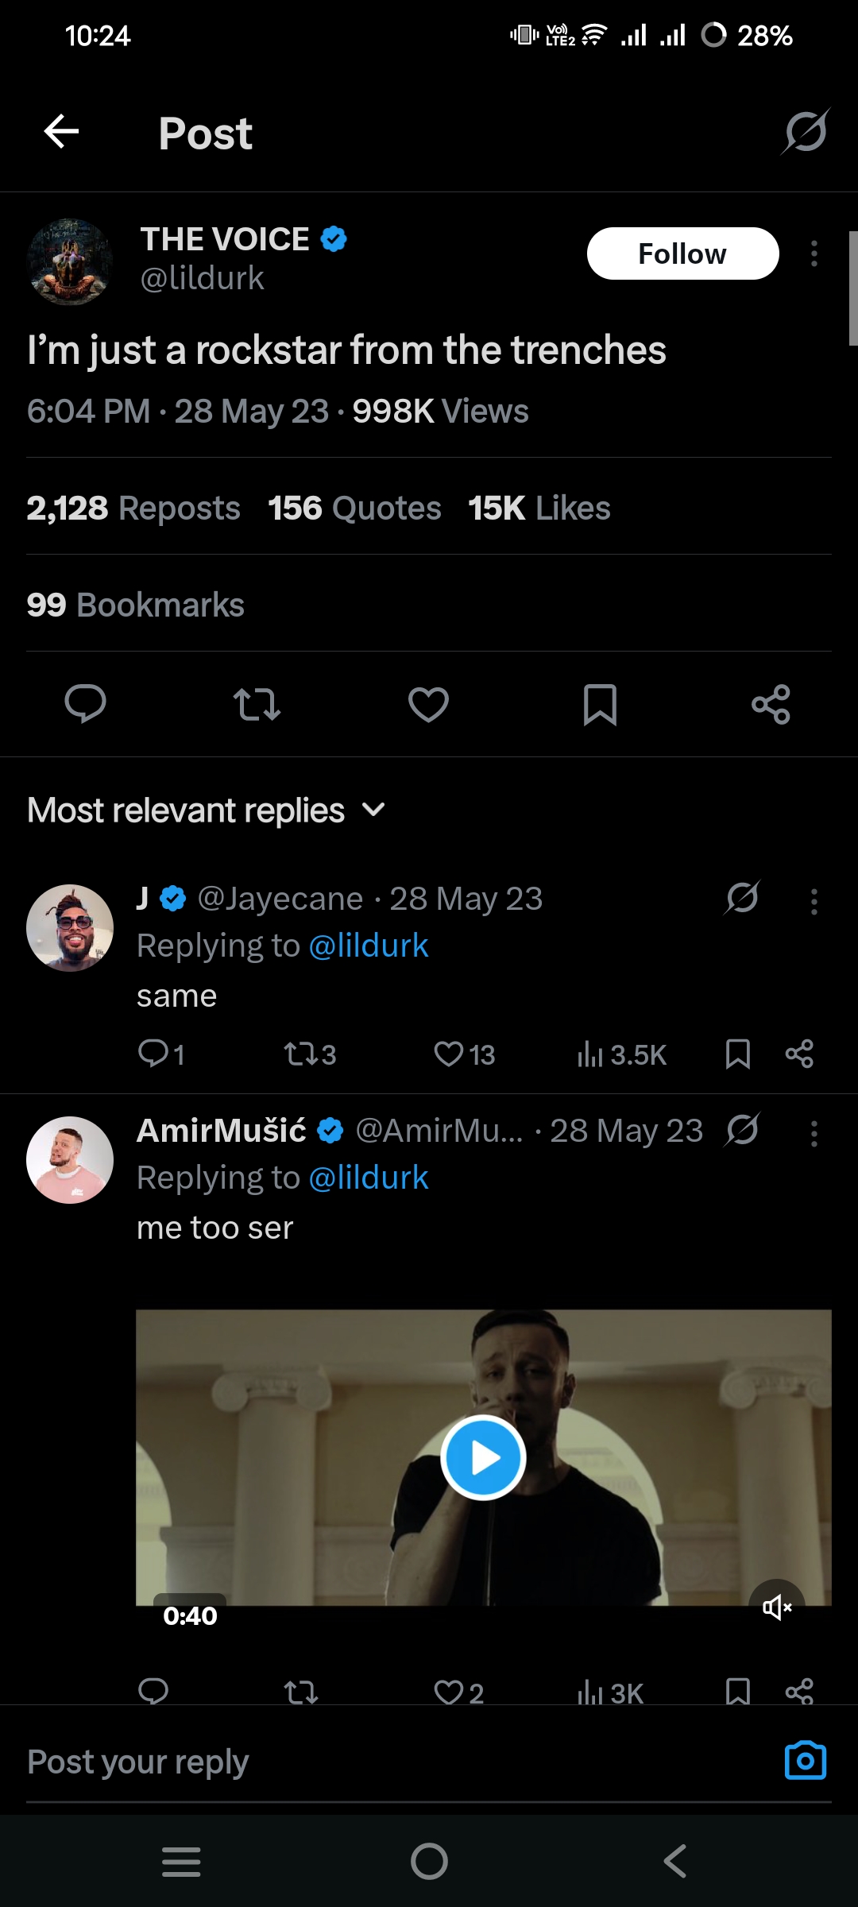This screenshot has height=1907, width=858.
Task: Open reply composer under the main post
Action: (85, 704)
